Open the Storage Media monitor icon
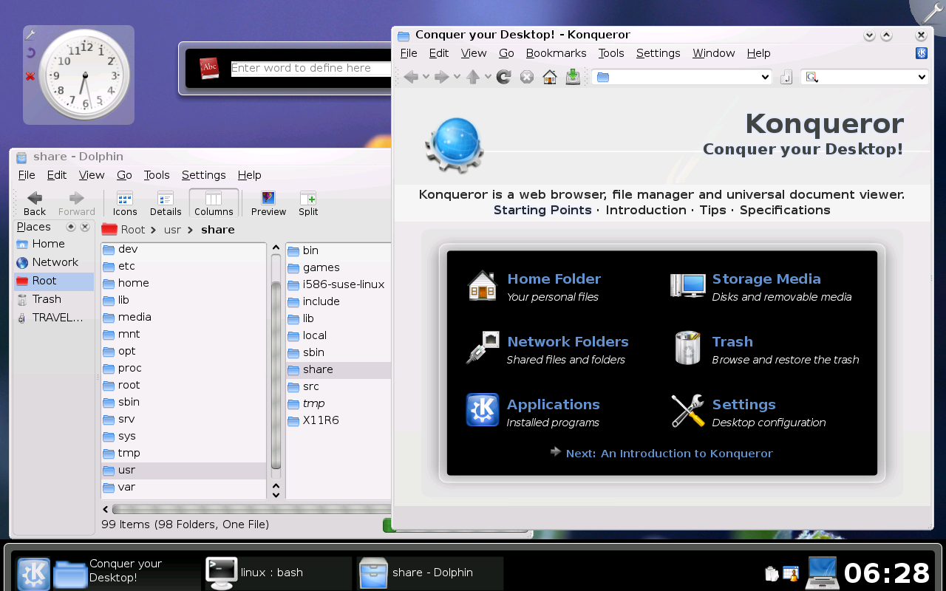 [x=687, y=285]
